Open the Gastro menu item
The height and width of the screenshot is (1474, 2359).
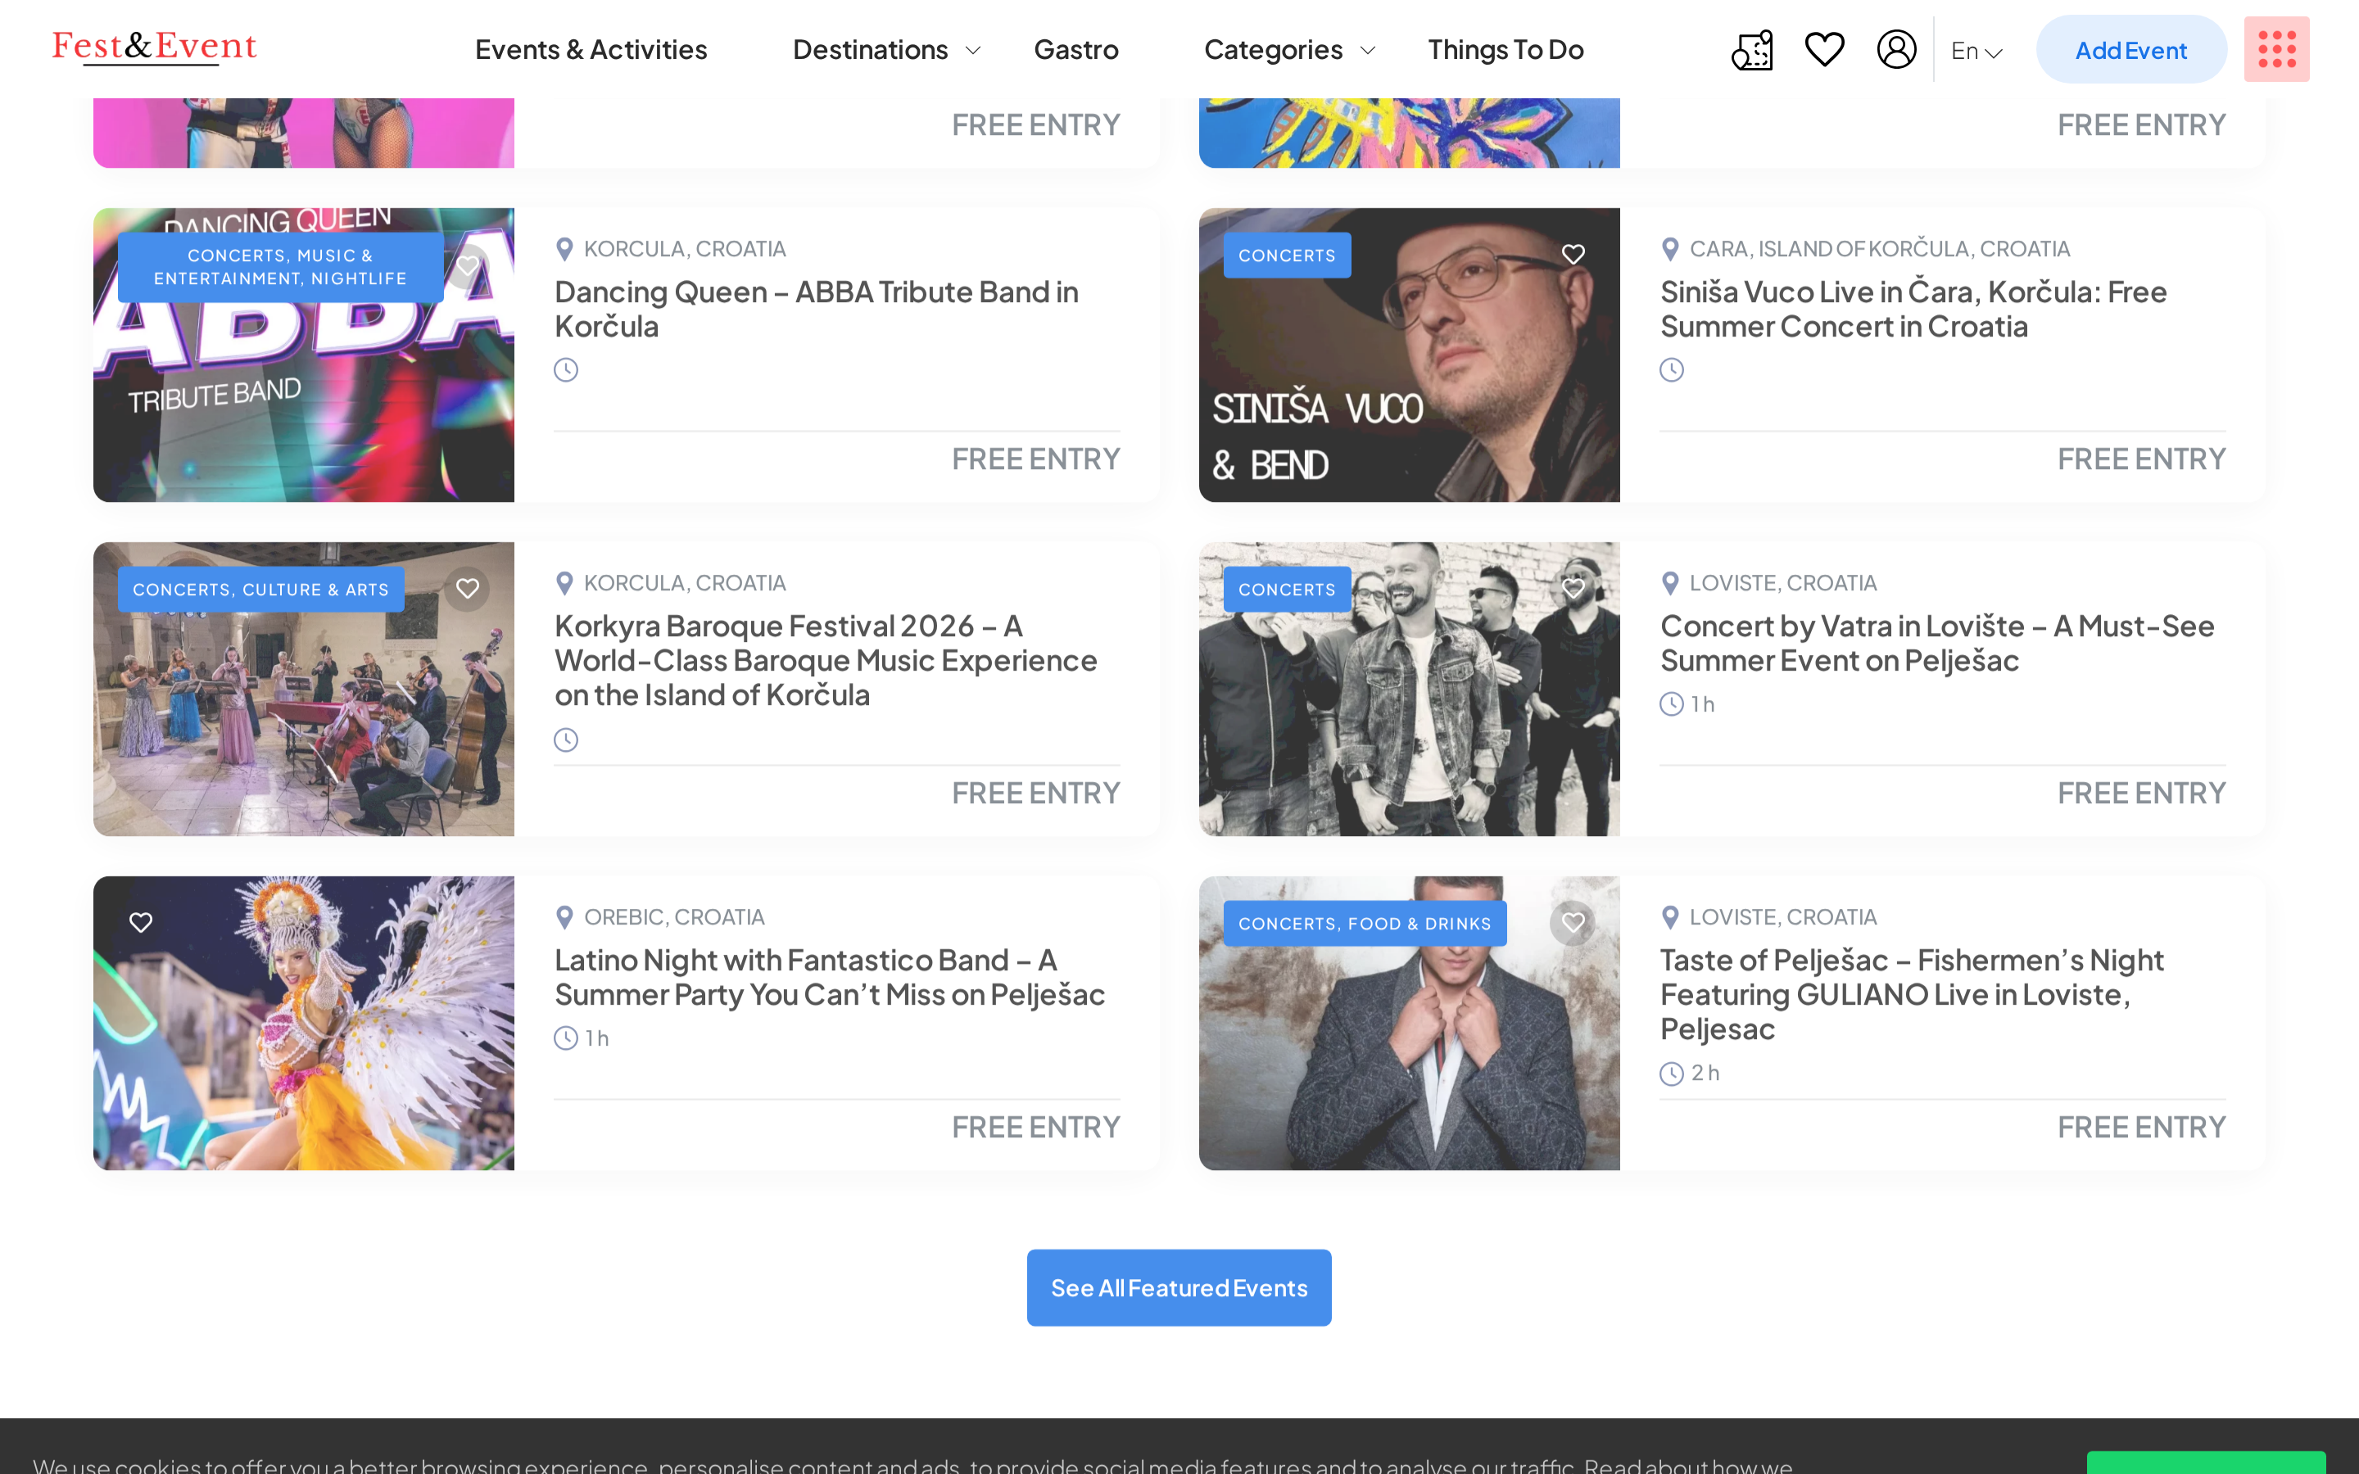click(1075, 50)
